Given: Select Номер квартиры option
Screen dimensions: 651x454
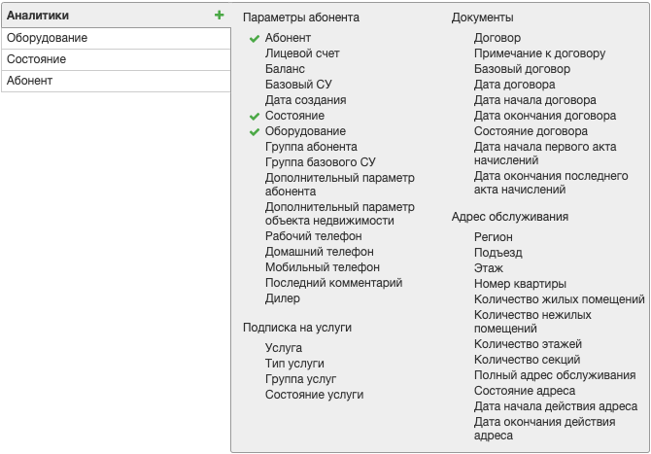Looking at the screenshot, I should pyautogui.click(x=520, y=284).
